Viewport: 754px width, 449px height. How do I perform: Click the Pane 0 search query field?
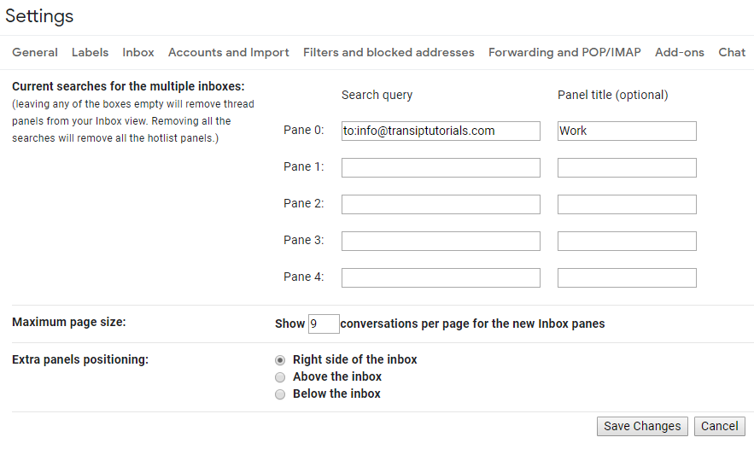click(441, 131)
